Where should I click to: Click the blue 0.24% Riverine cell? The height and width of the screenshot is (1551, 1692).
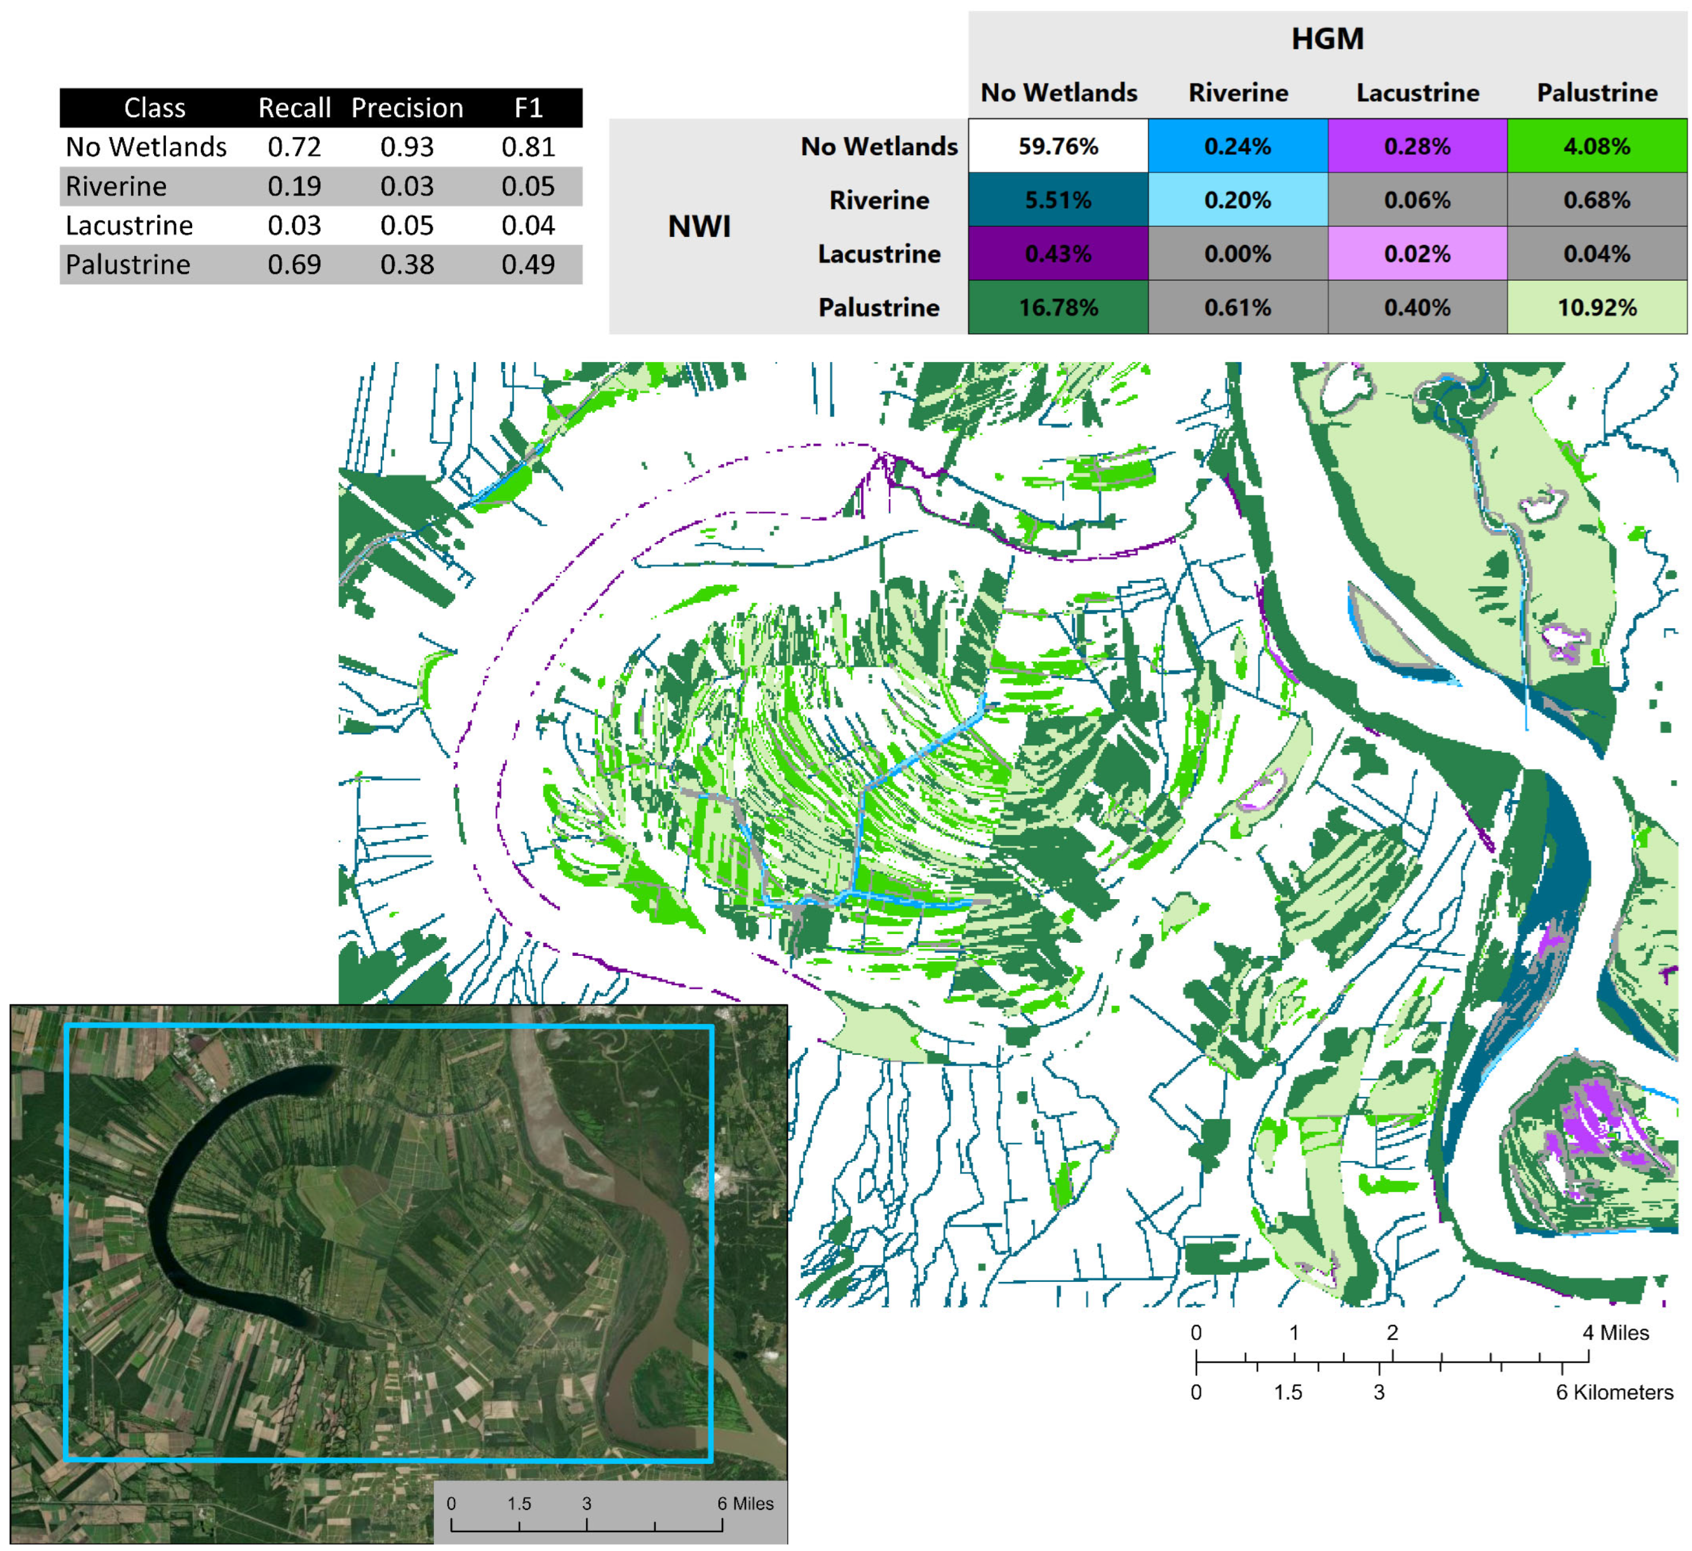point(1237,146)
